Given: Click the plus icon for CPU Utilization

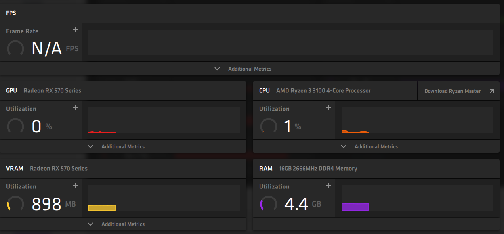Looking at the screenshot, I should [x=328, y=108].
